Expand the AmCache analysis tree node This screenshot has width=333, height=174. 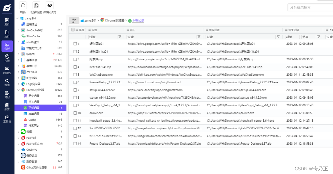tap(18, 30)
